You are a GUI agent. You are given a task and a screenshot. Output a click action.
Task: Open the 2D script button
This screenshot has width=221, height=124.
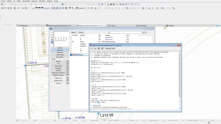click(58, 64)
